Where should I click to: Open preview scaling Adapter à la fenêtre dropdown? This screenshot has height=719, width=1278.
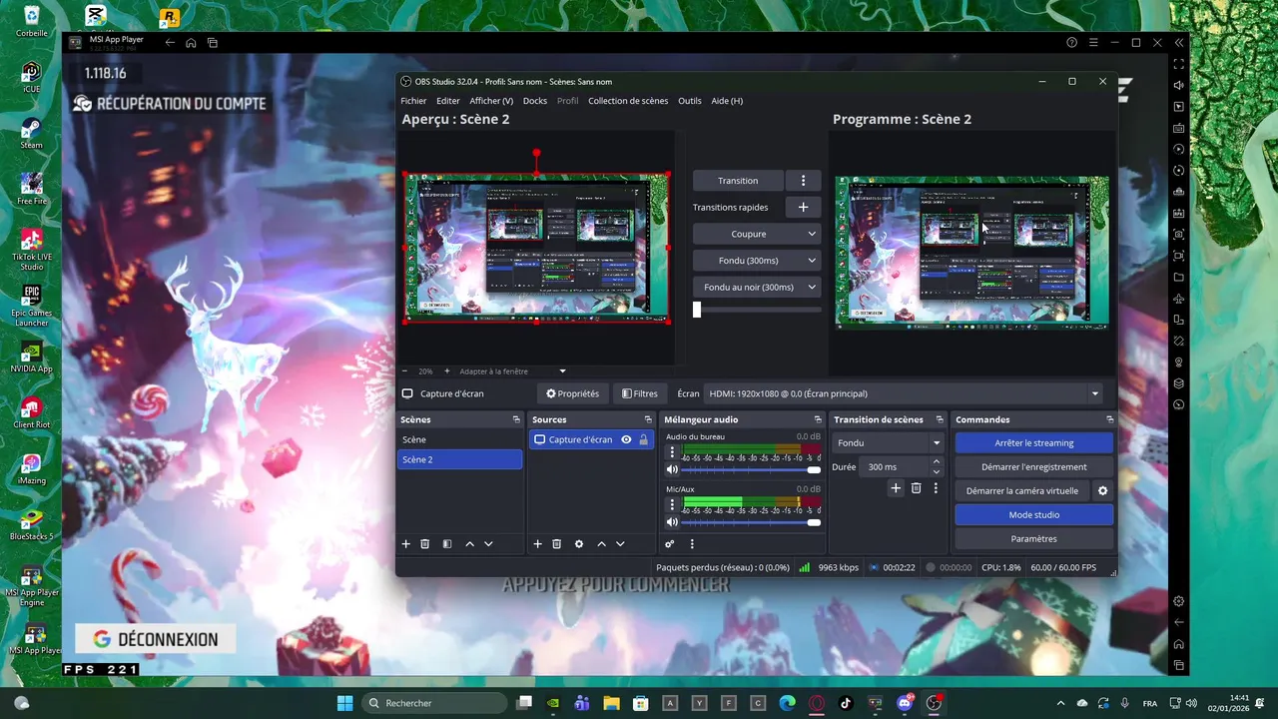coord(512,371)
